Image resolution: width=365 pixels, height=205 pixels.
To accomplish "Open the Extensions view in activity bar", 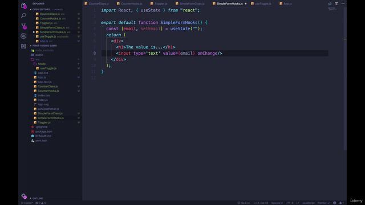I will tap(23, 46).
